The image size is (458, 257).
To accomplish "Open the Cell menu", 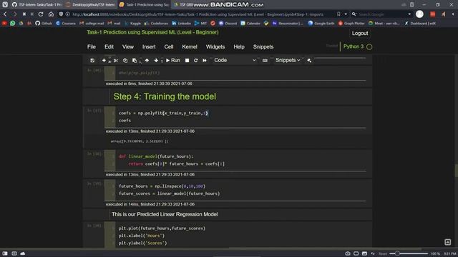I will coord(169,47).
